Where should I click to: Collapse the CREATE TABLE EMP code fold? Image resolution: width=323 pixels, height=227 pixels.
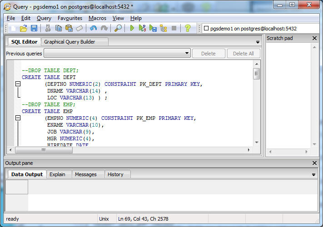click(x=18, y=118)
